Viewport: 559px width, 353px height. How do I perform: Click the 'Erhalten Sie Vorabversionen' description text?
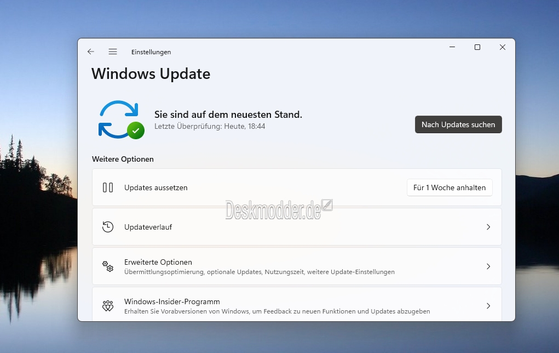click(x=277, y=311)
